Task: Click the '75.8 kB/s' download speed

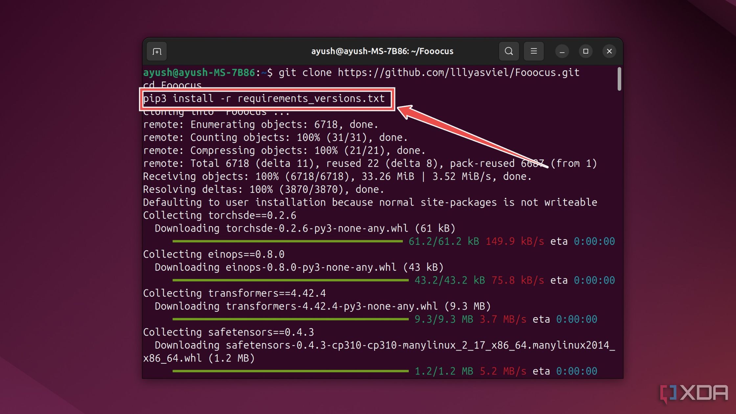Action: [517, 280]
